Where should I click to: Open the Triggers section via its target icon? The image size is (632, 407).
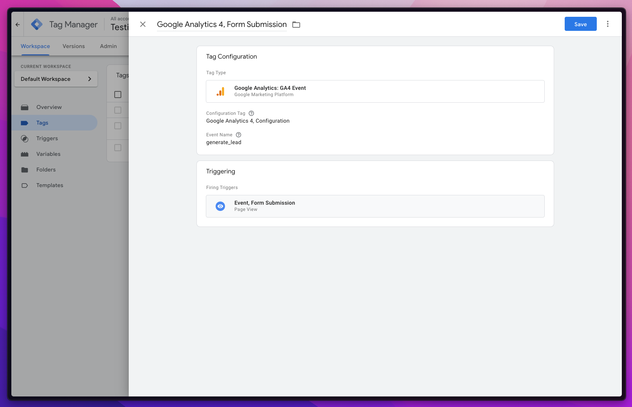click(25, 138)
